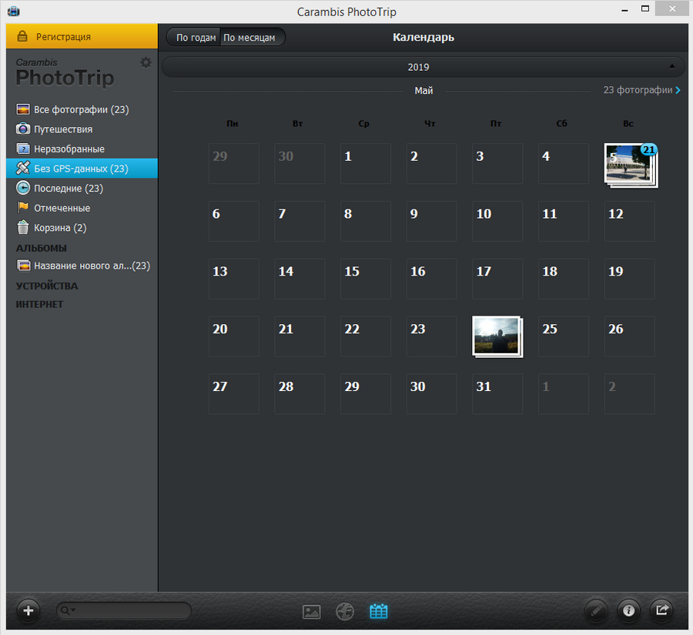693x635 pixels.
Task: Open Неразобранные in sidebar
Action: [x=82, y=149]
